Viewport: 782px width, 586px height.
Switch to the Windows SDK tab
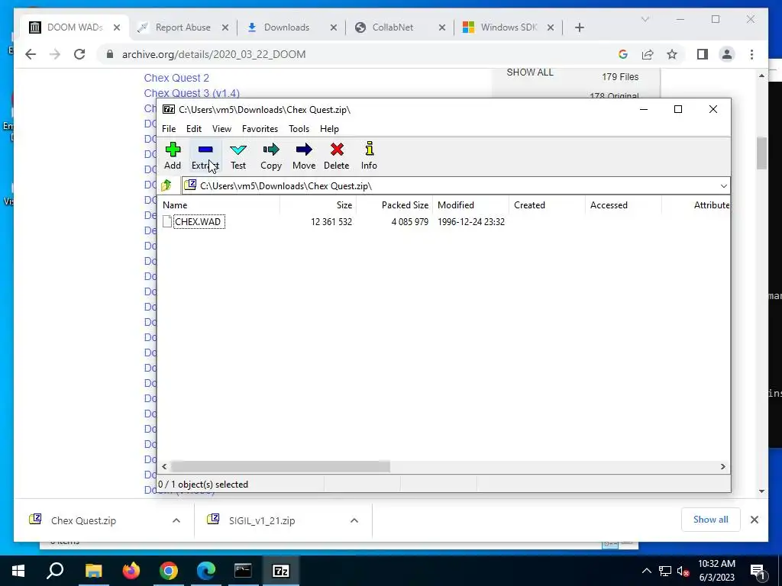[509, 27]
